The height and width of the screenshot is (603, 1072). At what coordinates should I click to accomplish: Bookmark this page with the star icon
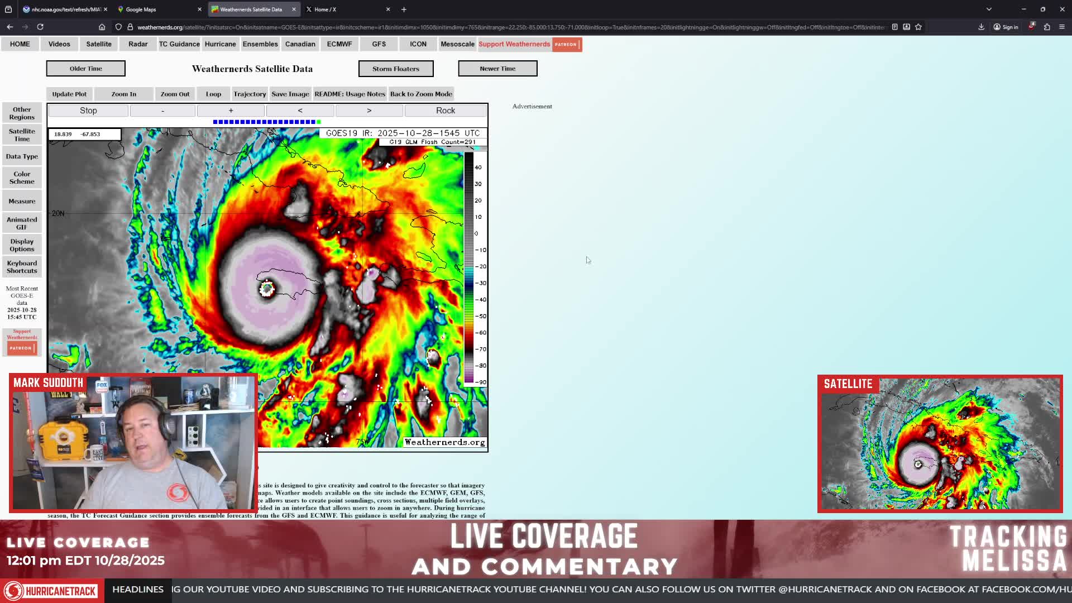[918, 27]
